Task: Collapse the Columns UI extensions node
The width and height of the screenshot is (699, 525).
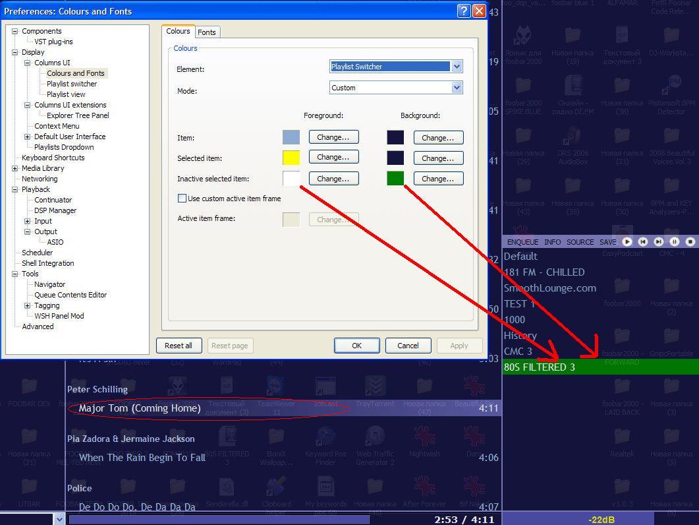Action: (28, 105)
